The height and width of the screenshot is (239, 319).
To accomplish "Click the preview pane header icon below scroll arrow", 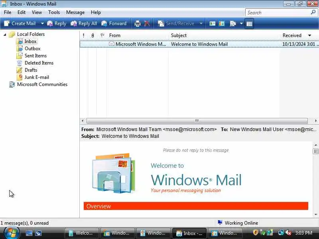I will (x=315, y=151).
